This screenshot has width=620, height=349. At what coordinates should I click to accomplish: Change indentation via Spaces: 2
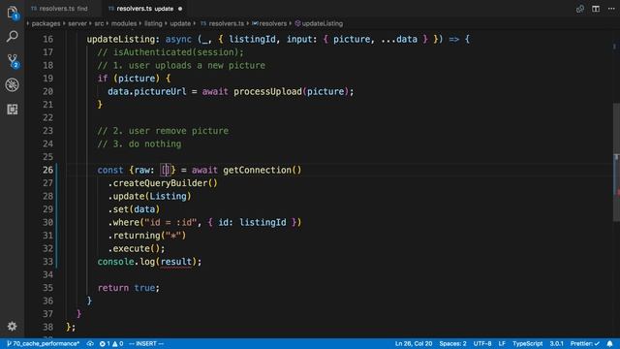pos(452,343)
